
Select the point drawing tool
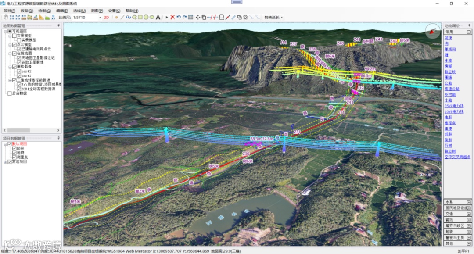click(116, 18)
